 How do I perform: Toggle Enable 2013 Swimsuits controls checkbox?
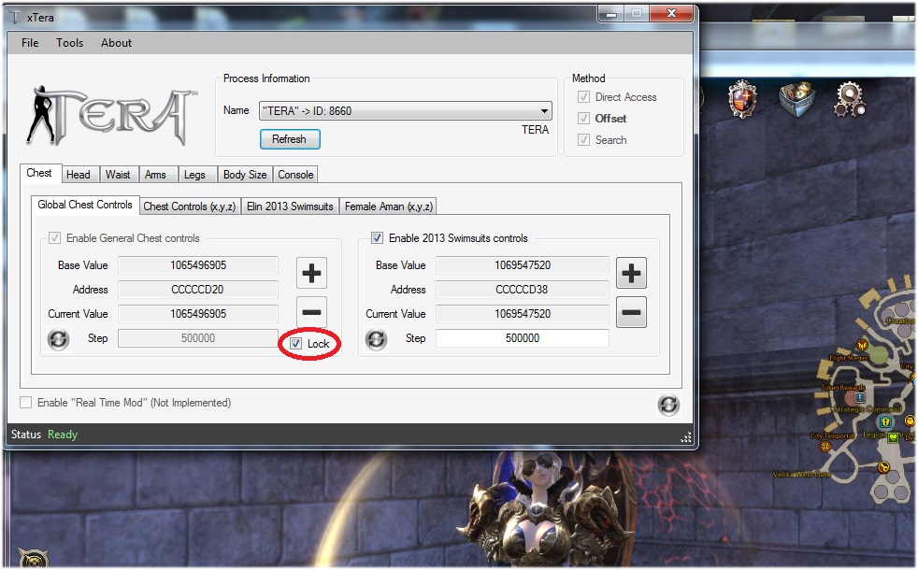coord(378,238)
